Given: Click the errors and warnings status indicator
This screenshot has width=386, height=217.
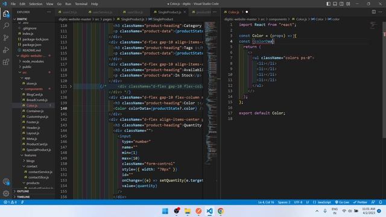Looking at the screenshot, I should 10,203.
